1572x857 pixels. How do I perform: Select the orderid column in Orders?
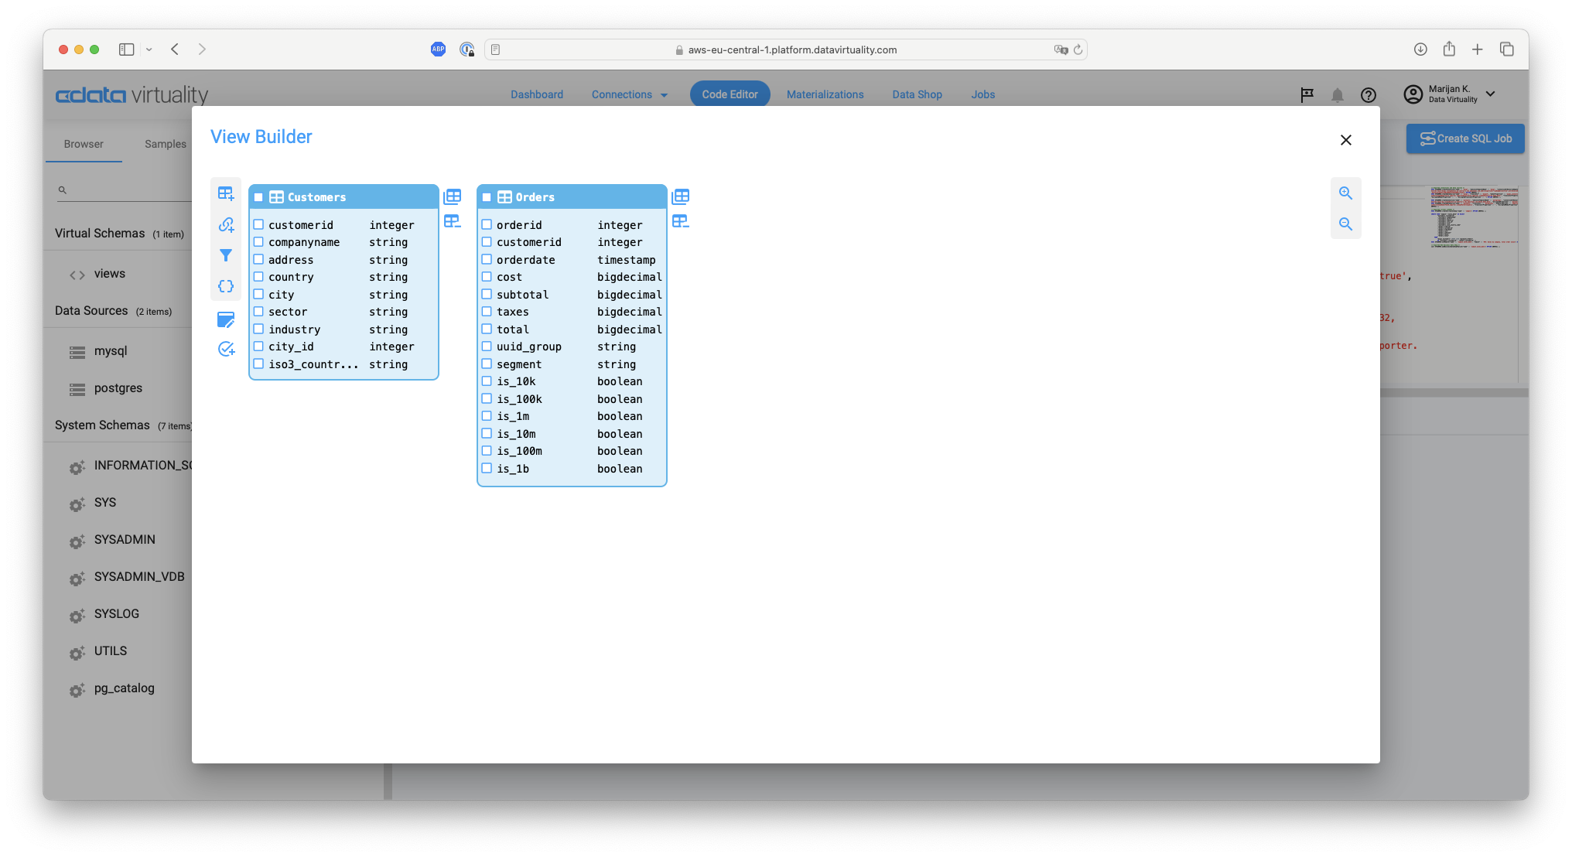pyautogui.click(x=487, y=224)
